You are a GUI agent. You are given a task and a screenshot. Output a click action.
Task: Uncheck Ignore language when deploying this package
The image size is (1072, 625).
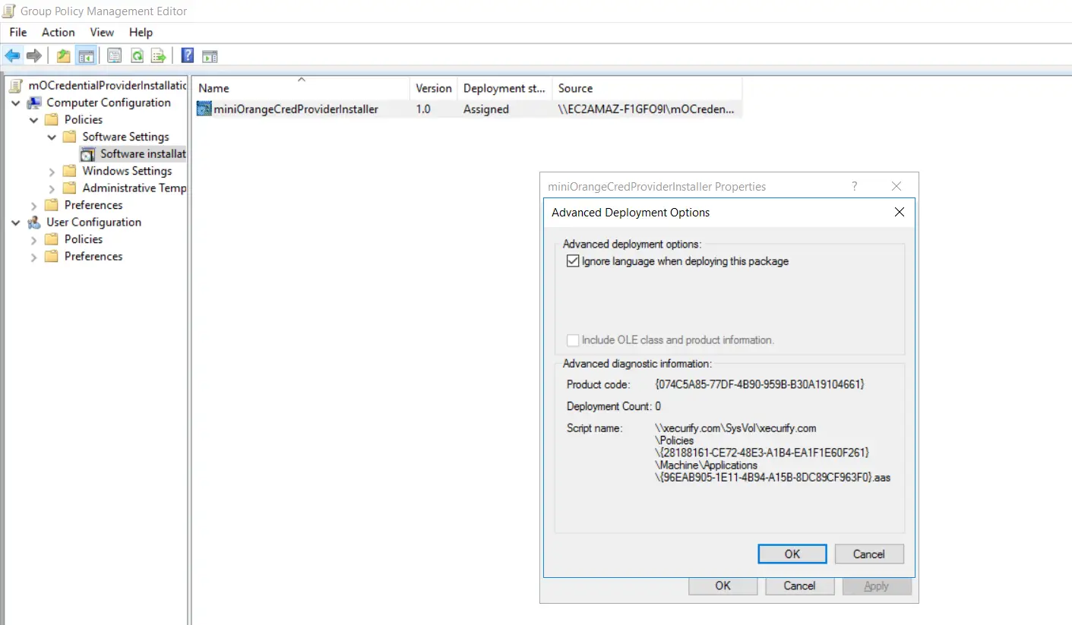pos(573,261)
